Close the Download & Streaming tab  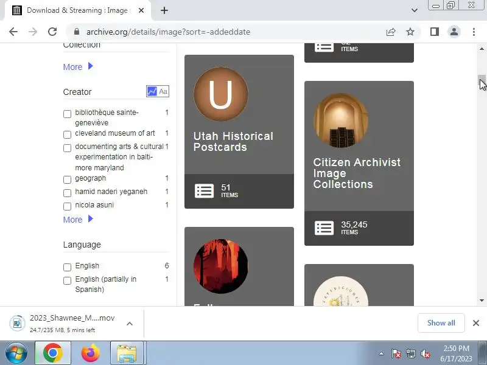(x=141, y=10)
